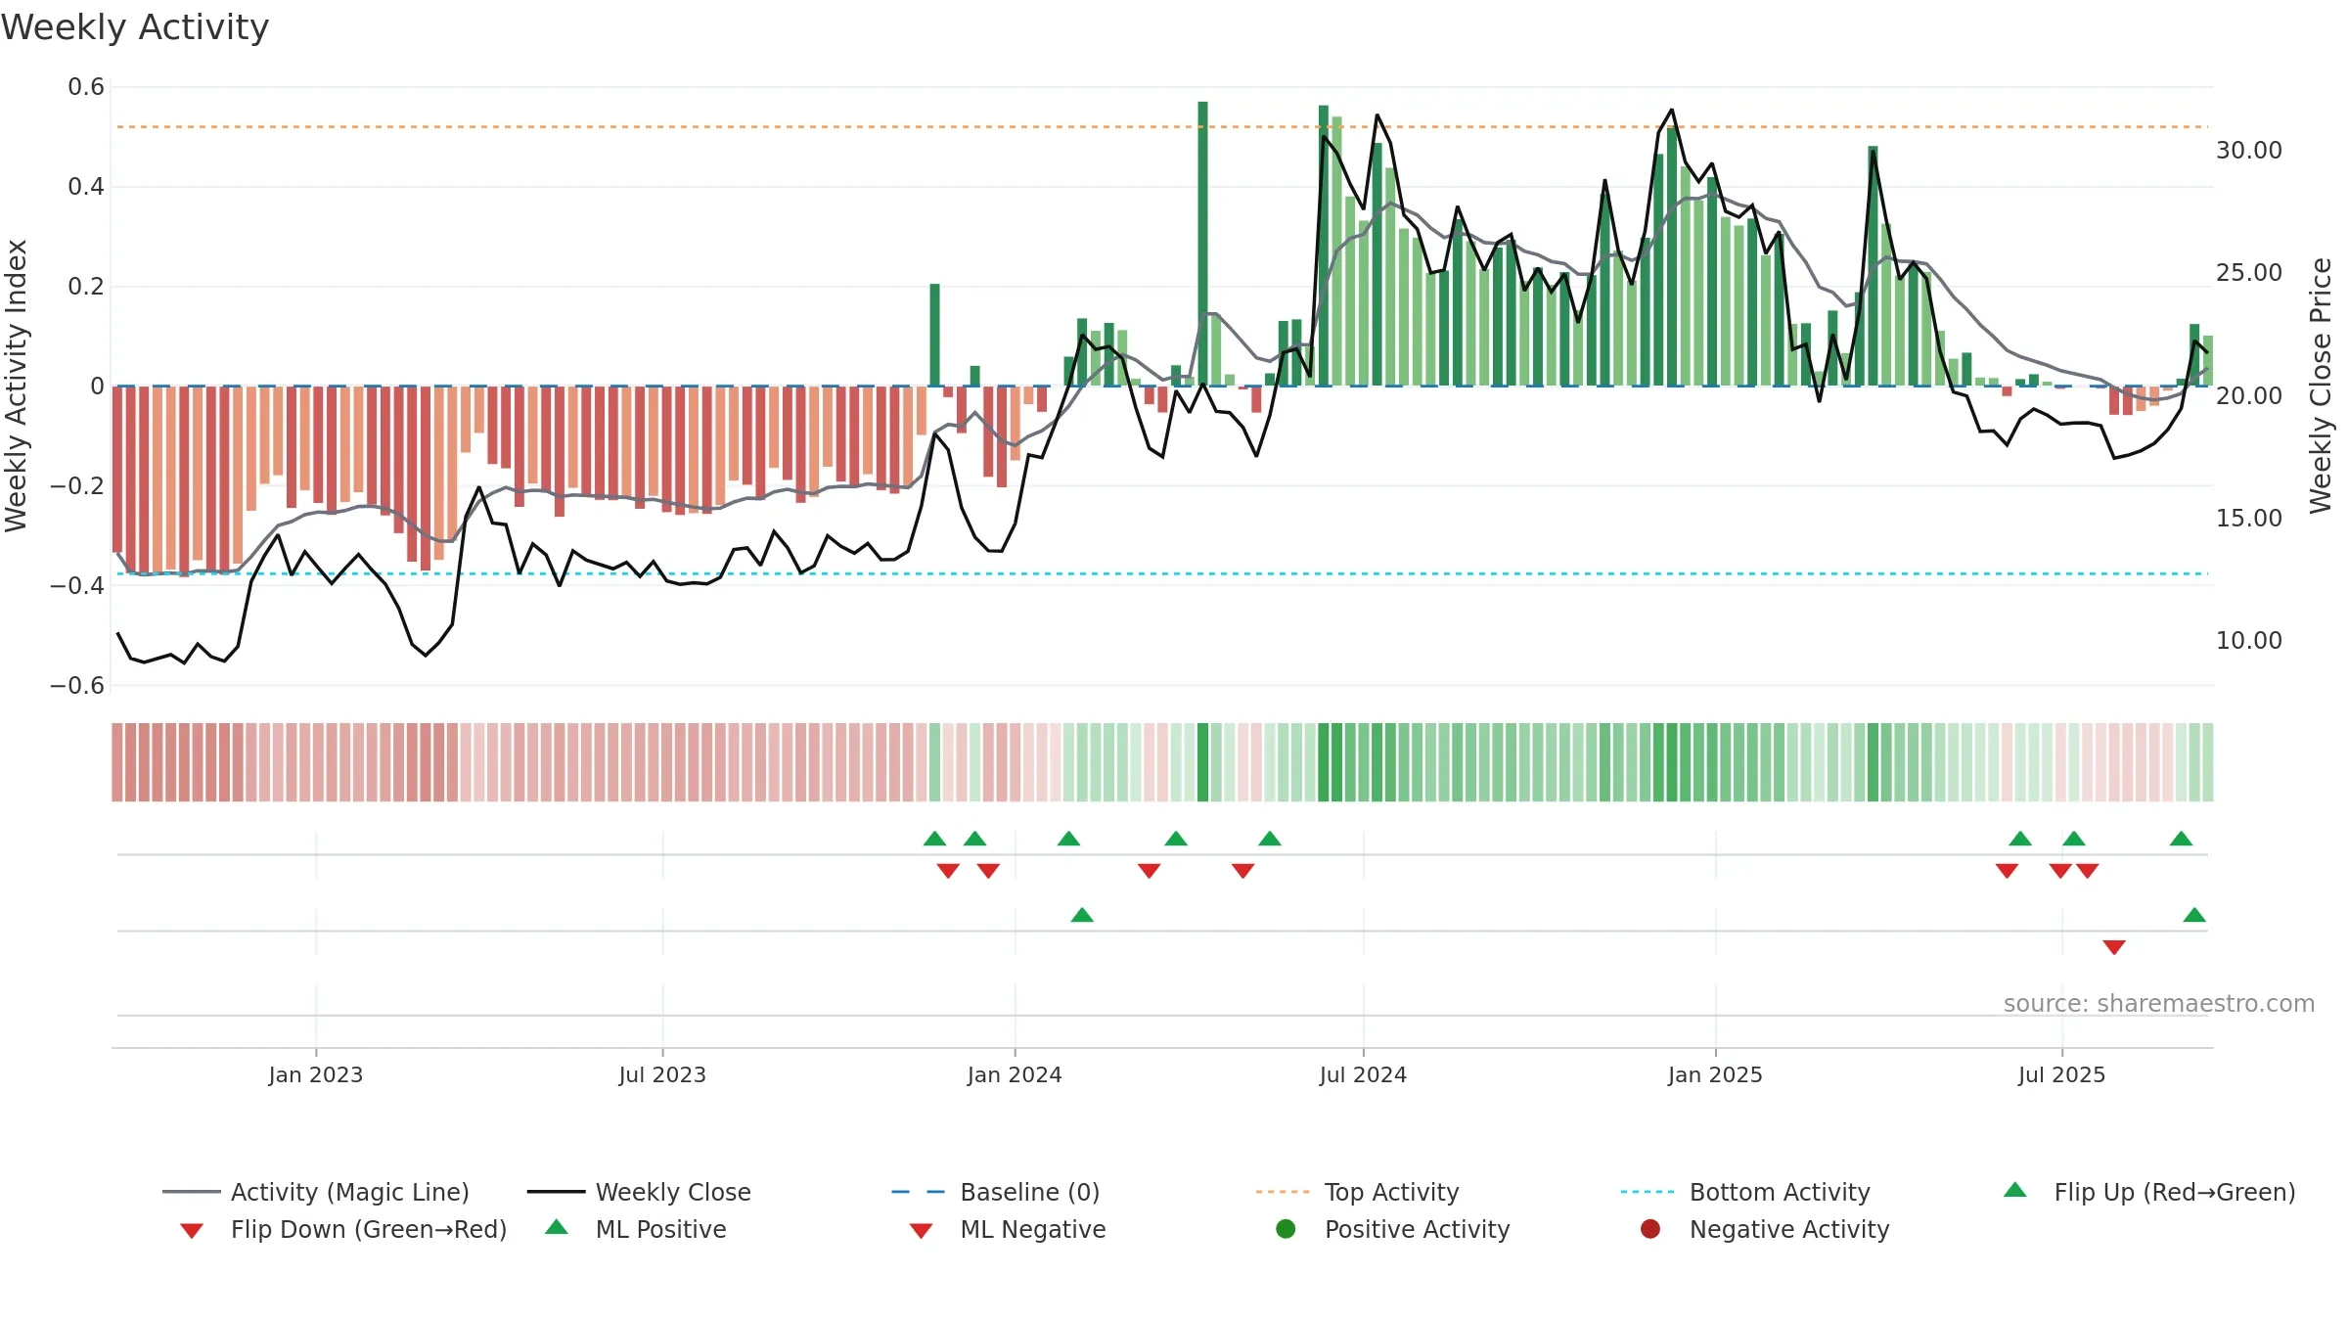Click the green Flip Up legend triangle
Image resolution: width=2348 pixels, height=1321 pixels.
2015,1190
